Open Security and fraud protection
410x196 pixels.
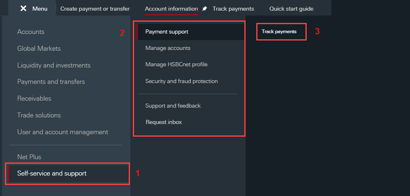pyautogui.click(x=181, y=81)
